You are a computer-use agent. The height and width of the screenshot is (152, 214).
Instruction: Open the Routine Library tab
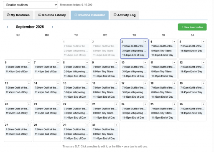point(52,15)
